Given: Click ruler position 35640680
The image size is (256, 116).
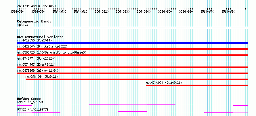Looking at the screenshot, I should (228, 12).
